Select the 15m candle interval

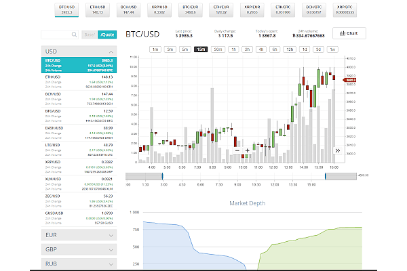point(200,49)
